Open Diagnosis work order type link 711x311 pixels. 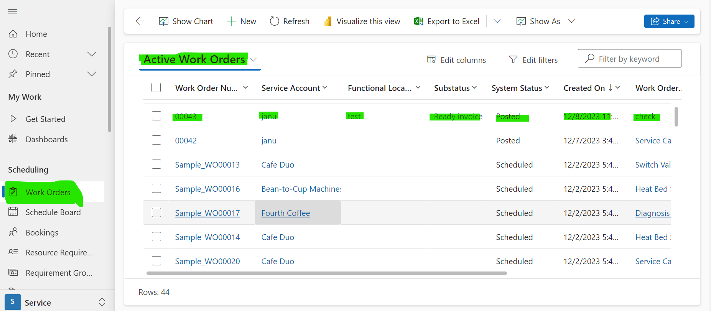[653, 213]
